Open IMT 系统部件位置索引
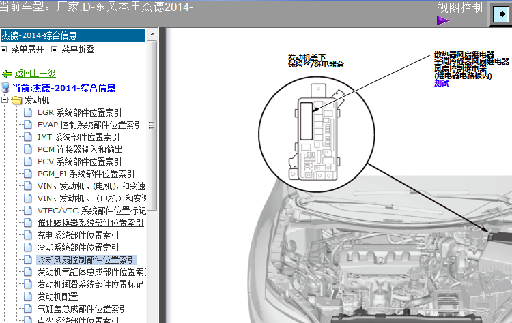 click(x=79, y=137)
